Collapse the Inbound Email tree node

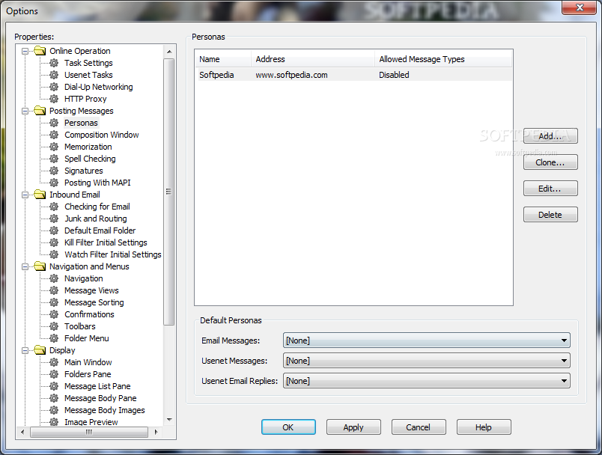click(25, 195)
